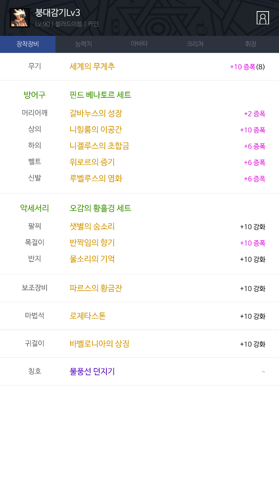279x496 pixels.
Task: View shoulder item 갈바누스의 성장
Action: (x=96, y=113)
